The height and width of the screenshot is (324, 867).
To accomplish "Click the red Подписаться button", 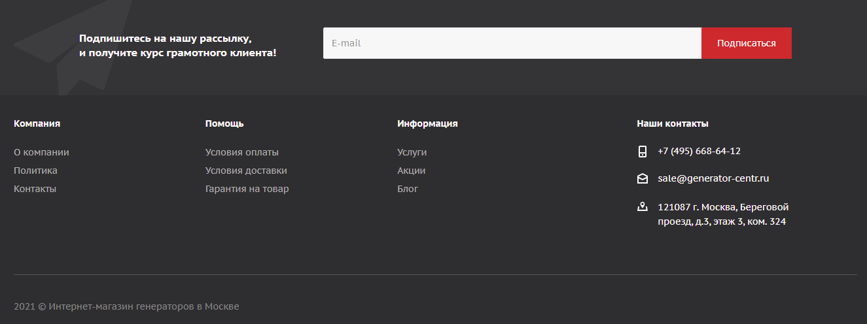I will click(x=747, y=43).
